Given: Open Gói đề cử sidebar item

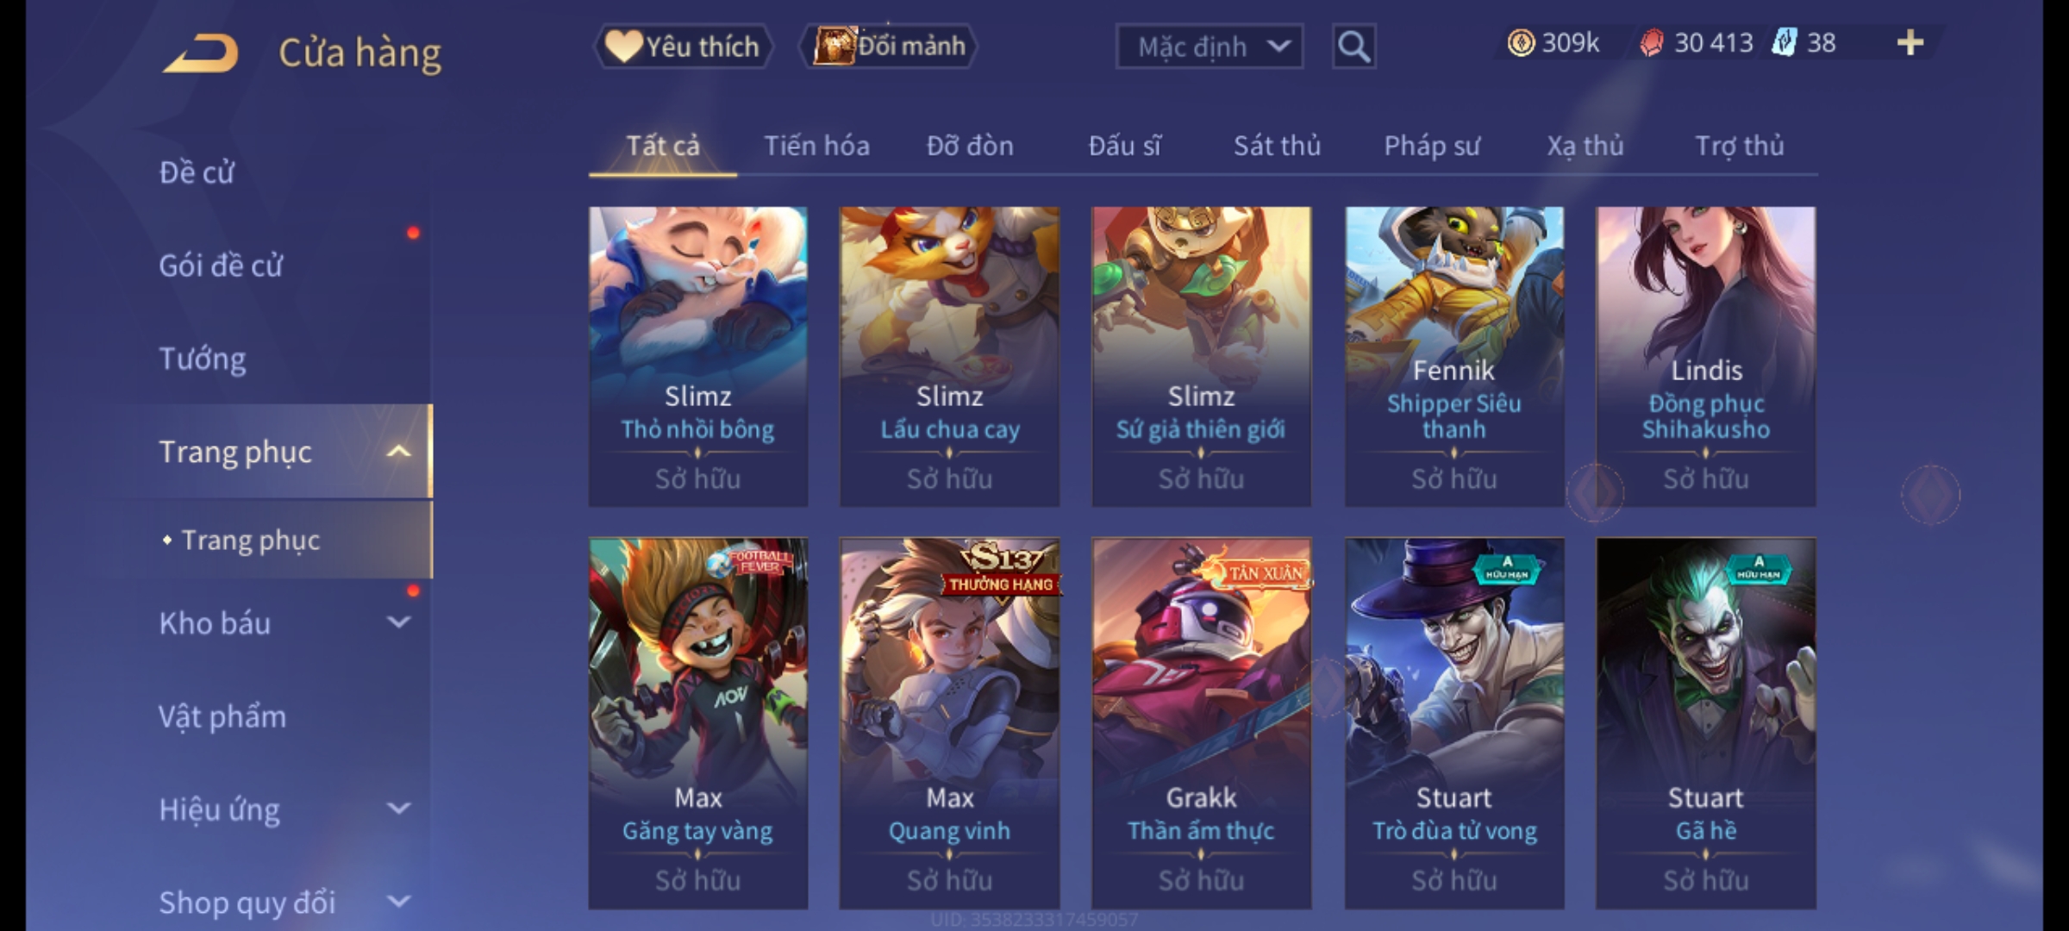Looking at the screenshot, I should point(221,266).
